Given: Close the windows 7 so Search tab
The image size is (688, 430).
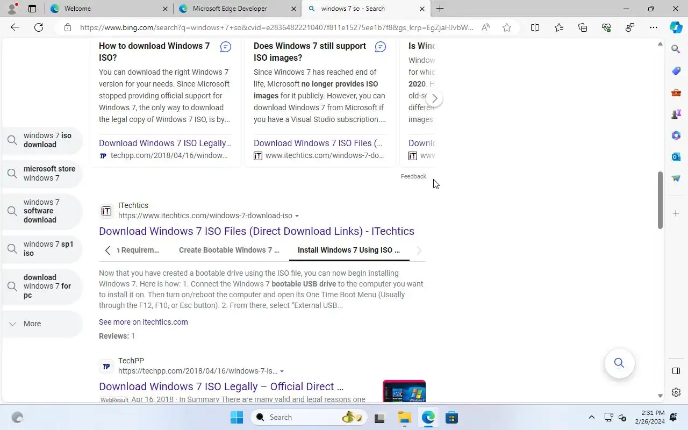Looking at the screenshot, I should click(422, 9).
